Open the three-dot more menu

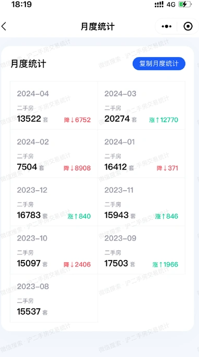[x=166, y=26]
